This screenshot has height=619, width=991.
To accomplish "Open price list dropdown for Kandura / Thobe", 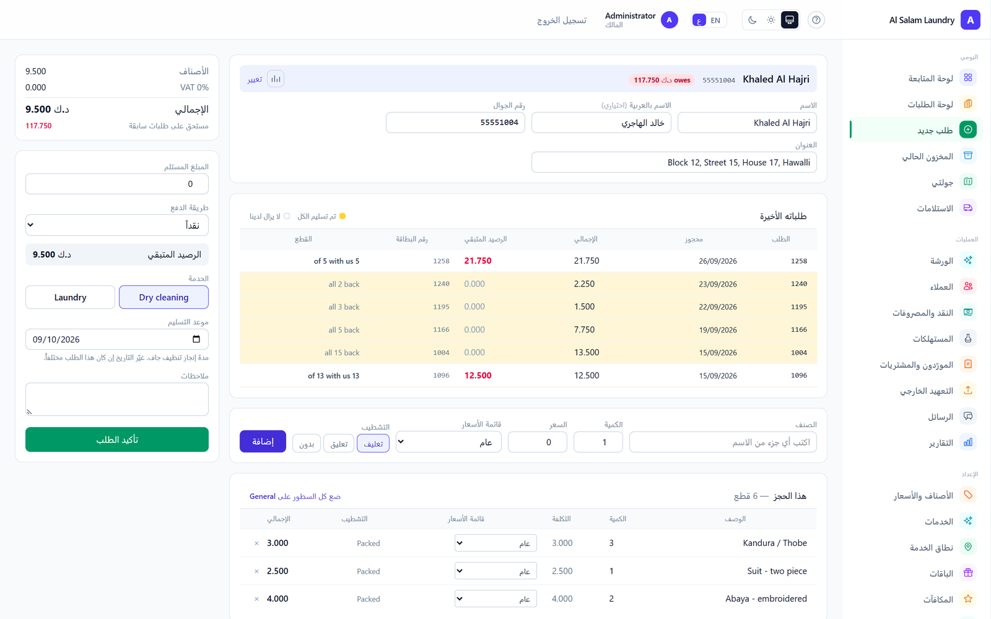I will [x=495, y=543].
